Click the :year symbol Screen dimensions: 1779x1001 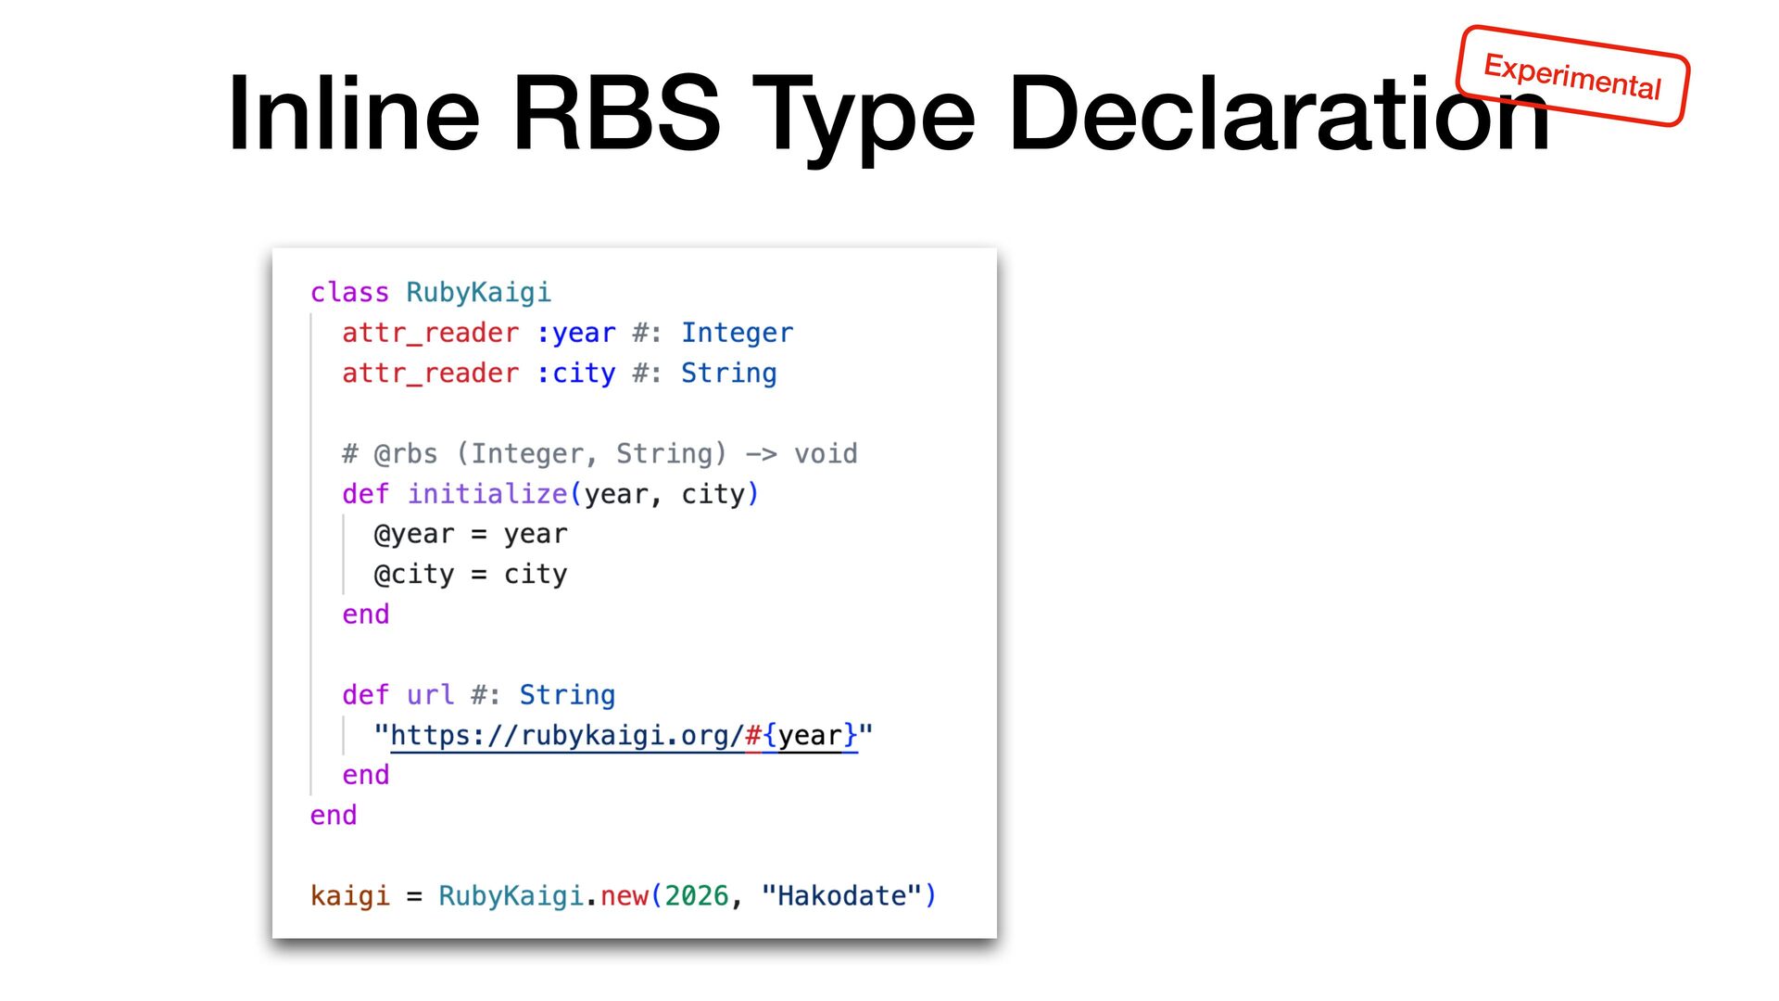[x=575, y=333]
